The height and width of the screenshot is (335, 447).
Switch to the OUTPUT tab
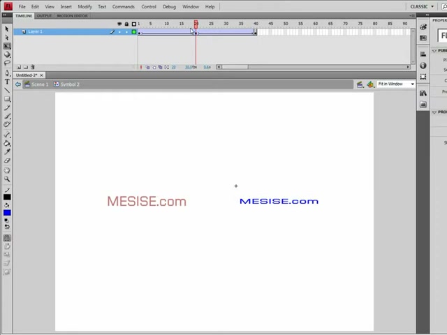point(44,15)
